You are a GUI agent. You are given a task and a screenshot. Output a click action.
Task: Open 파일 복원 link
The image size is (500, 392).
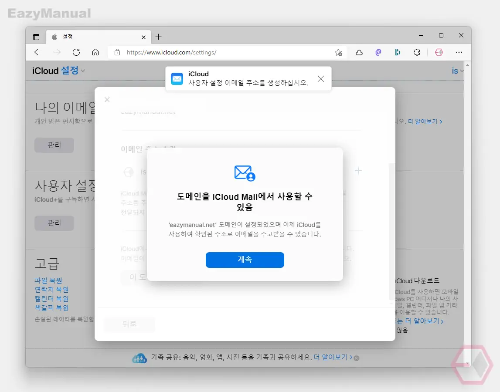click(x=48, y=280)
